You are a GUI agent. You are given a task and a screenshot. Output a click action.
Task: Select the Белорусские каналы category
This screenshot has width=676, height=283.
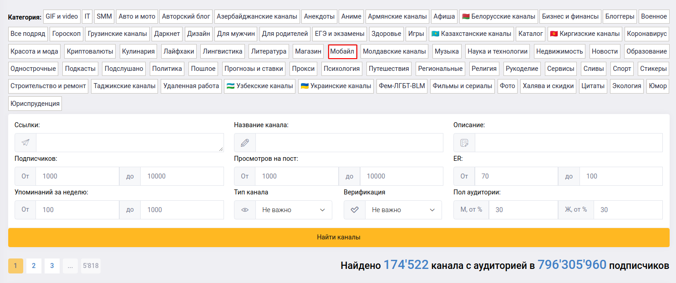tap(498, 16)
